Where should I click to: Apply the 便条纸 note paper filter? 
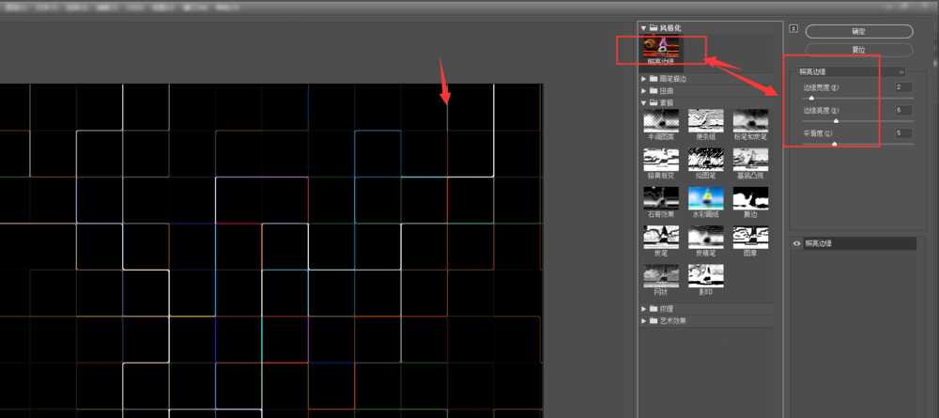(705, 119)
